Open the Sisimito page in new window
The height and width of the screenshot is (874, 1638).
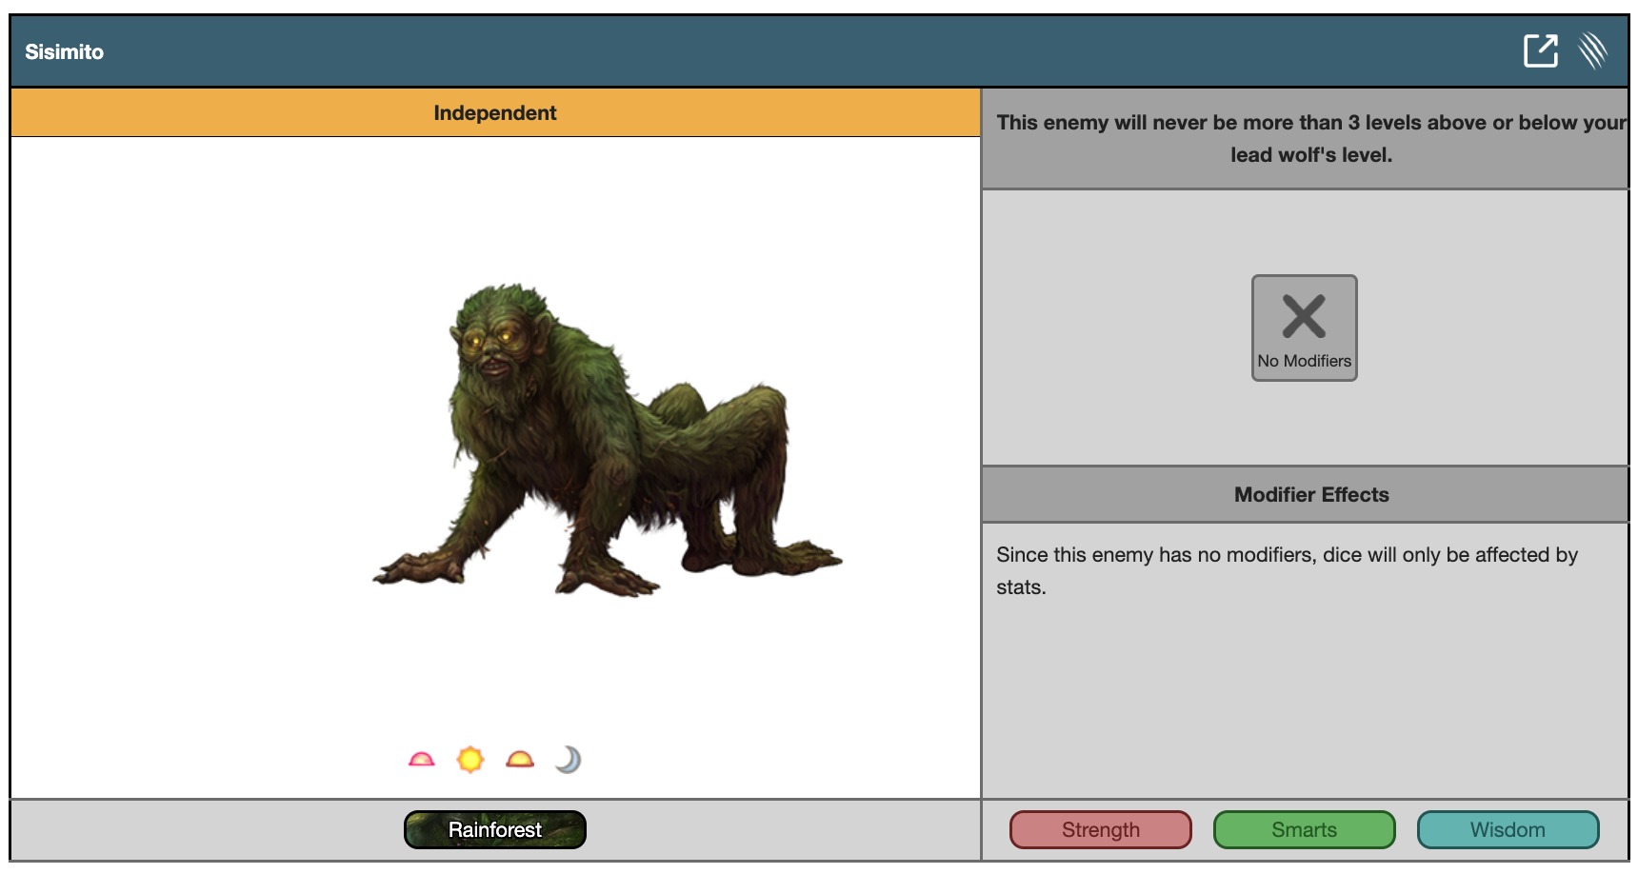pos(1540,50)
